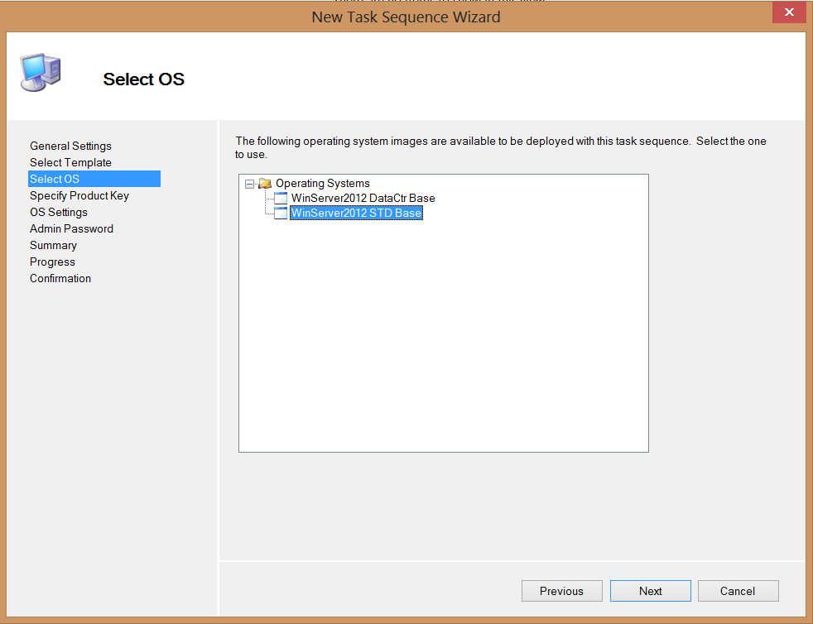Viewport: 813px width, 624px height.
Task: Go to General Settings step
Action: click(70, 146)
